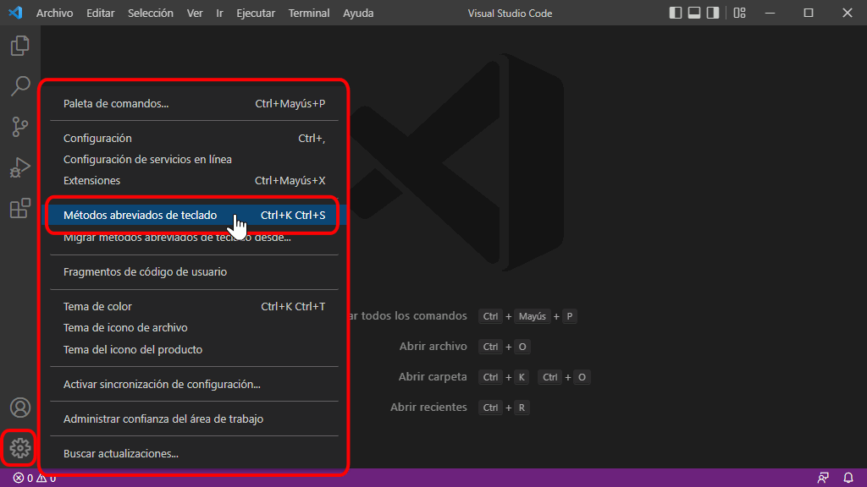Open the Source Control view
This screenshot has width=867, height=487.
tap(20, 127)
